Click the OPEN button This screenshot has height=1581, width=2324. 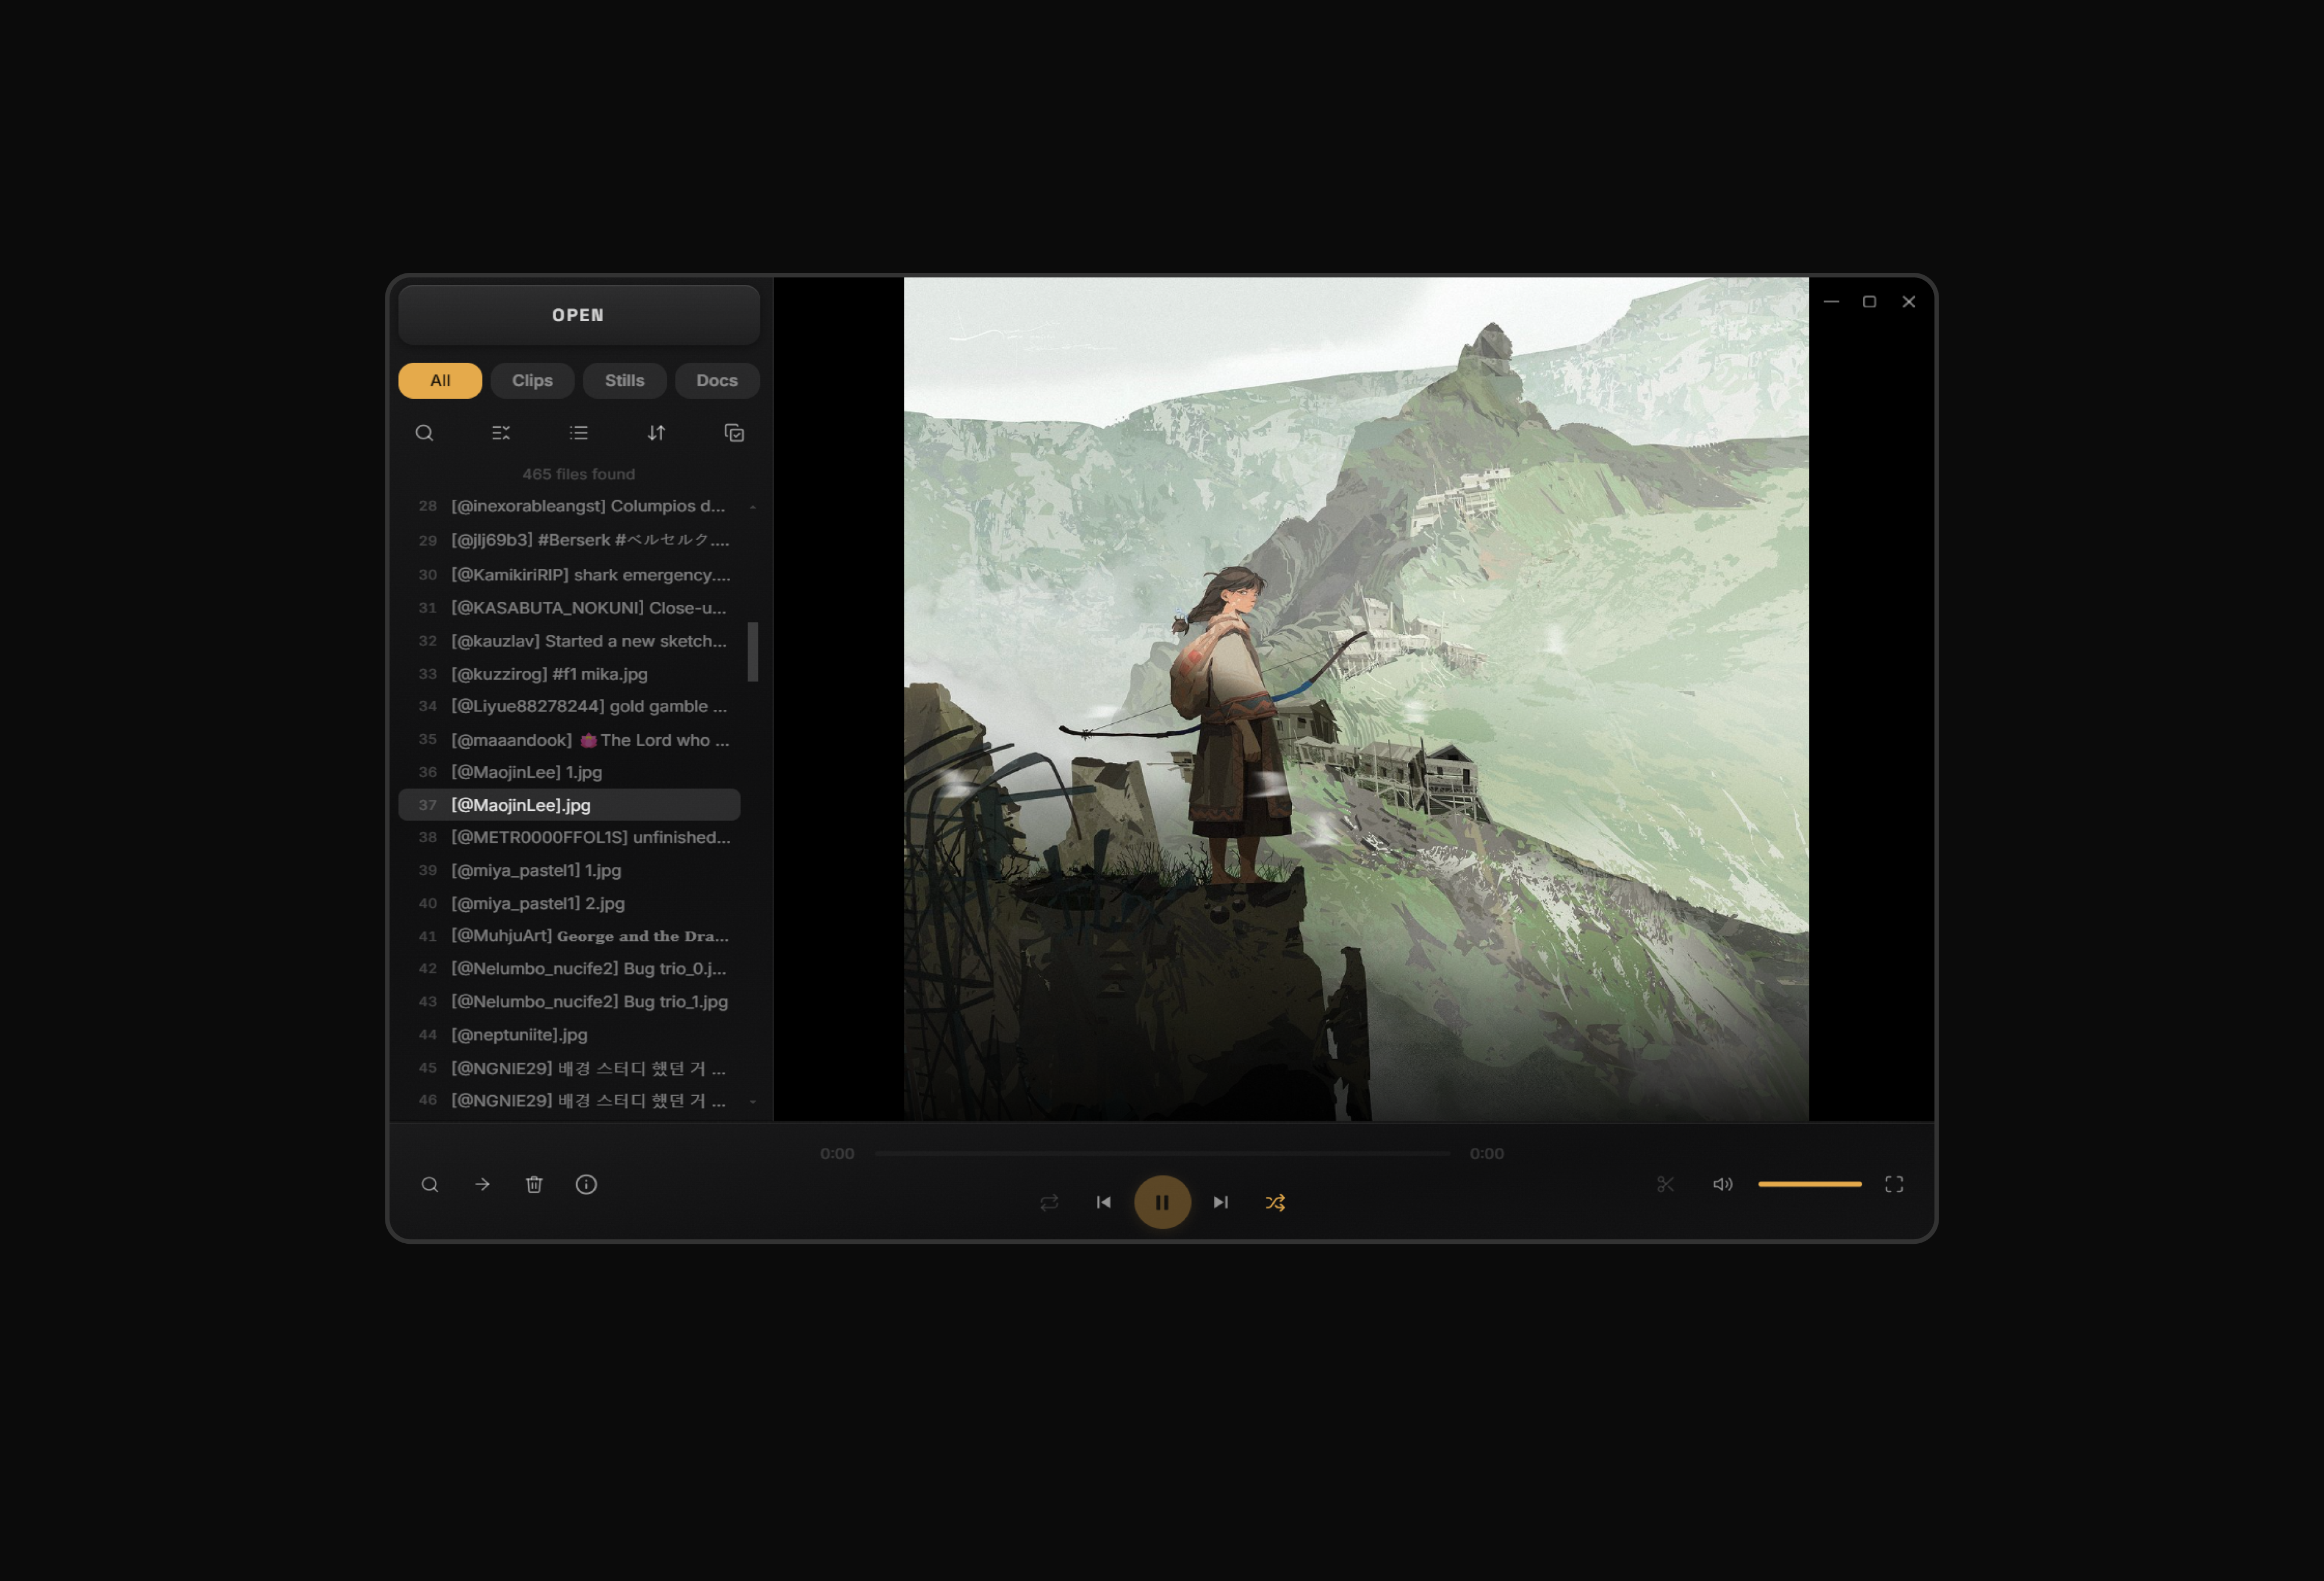[x=579, y=315]
